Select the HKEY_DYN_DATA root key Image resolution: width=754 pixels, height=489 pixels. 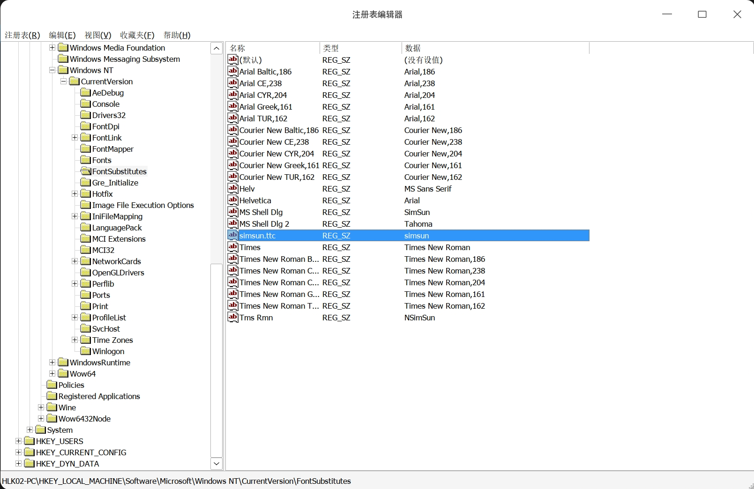[67, 464]
